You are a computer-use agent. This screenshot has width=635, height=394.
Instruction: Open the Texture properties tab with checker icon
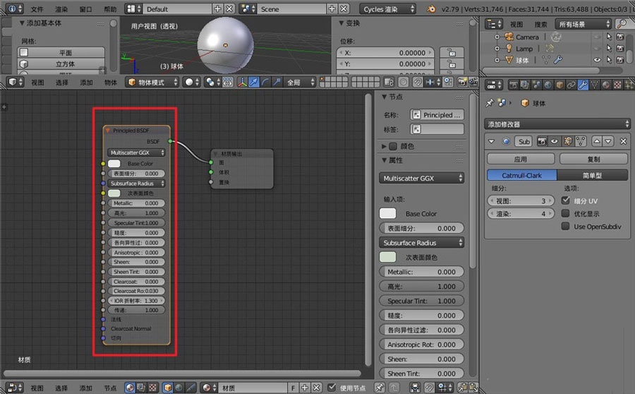click(x=617, y=85)
